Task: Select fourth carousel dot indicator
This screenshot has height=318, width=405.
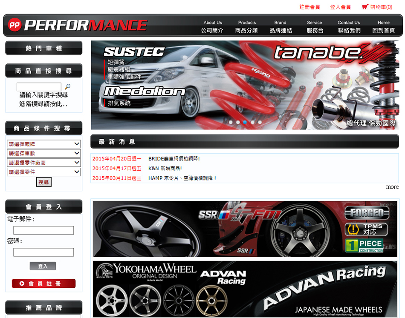Action: pyautogui.click(x=252, y=122)
